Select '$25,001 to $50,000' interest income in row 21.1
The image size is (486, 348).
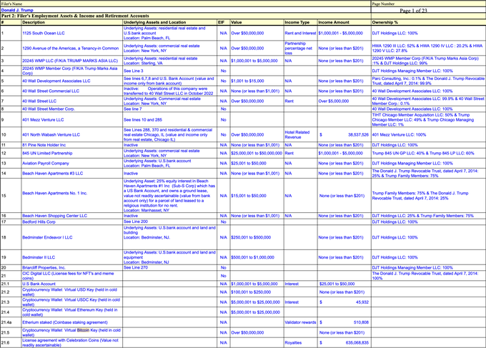coord(337,284)
